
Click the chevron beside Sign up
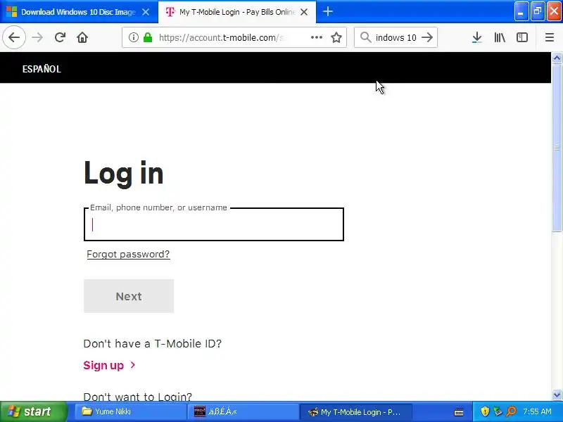[133, 365]
